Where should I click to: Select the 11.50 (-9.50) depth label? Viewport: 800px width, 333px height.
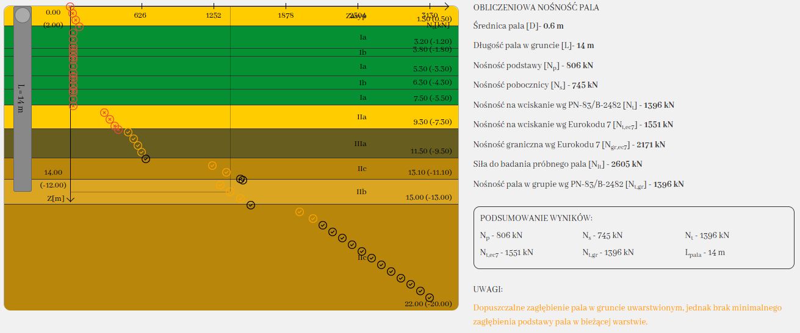pos(428,151)
